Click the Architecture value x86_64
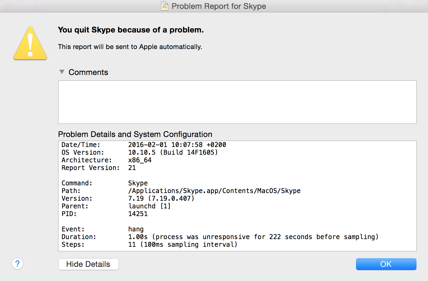 [140, 160]
